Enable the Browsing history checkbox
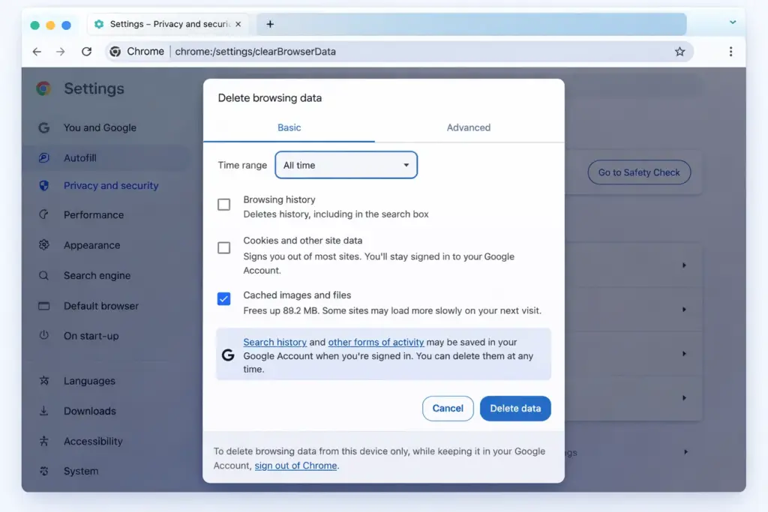The image size is (768, 512). tap(223, 205)
